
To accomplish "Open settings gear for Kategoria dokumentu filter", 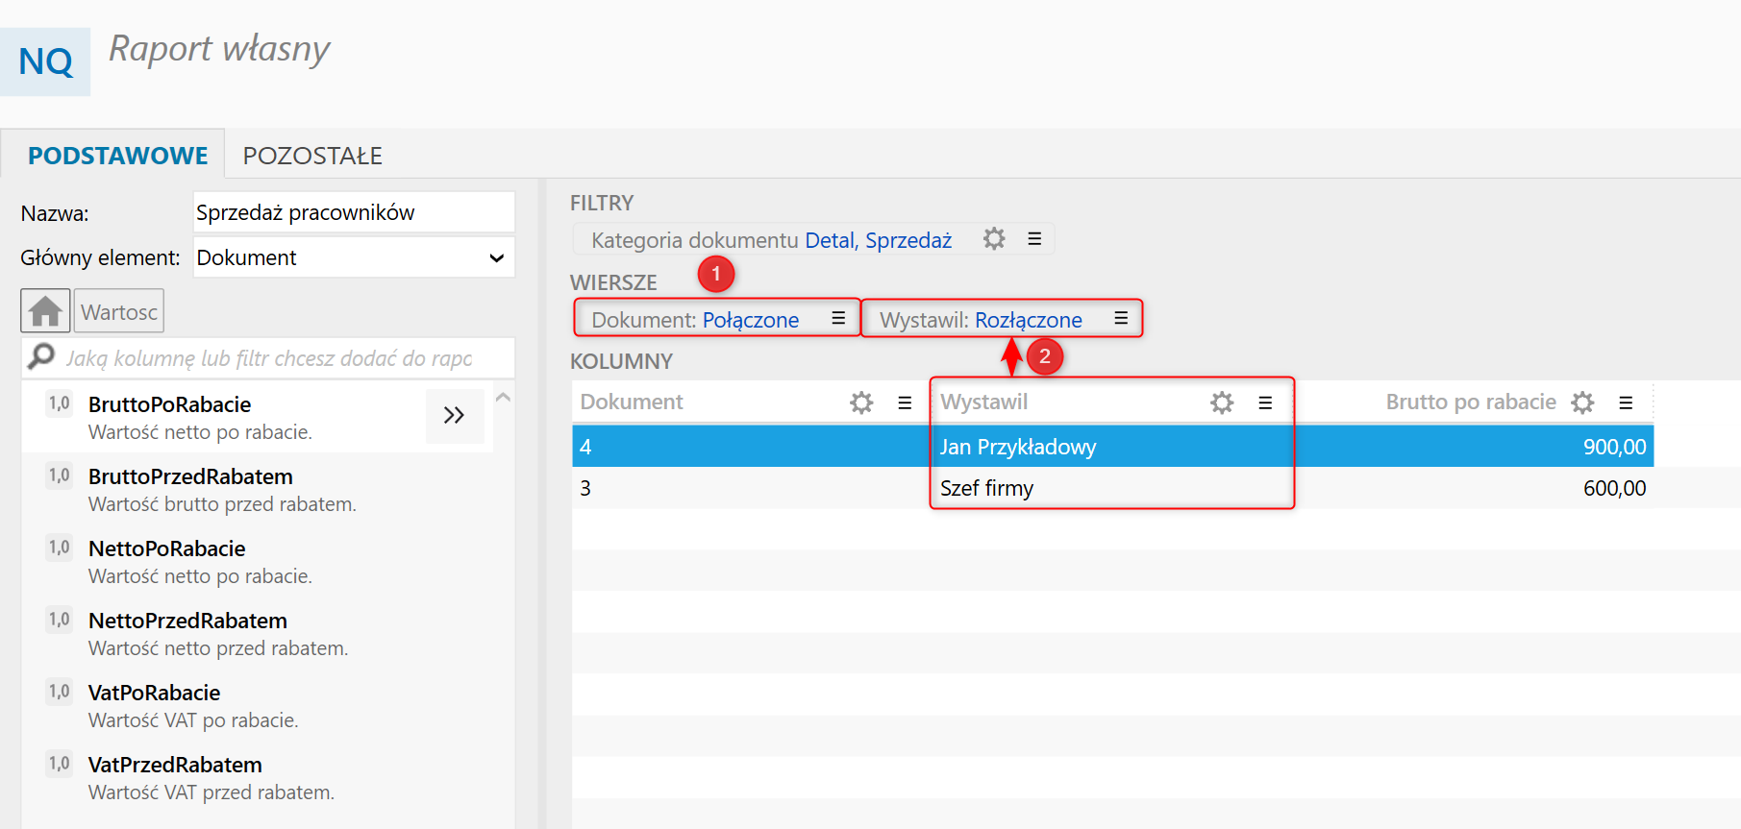I will click(x=994, y=238).
